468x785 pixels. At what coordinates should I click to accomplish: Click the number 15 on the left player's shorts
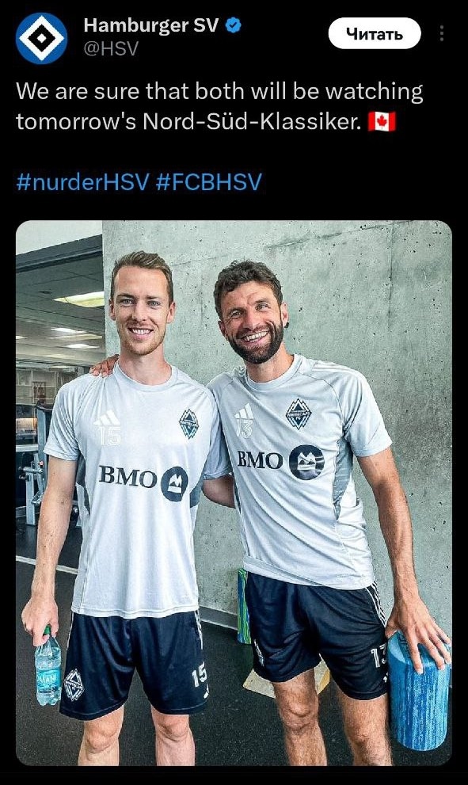(x=200, y=676)
